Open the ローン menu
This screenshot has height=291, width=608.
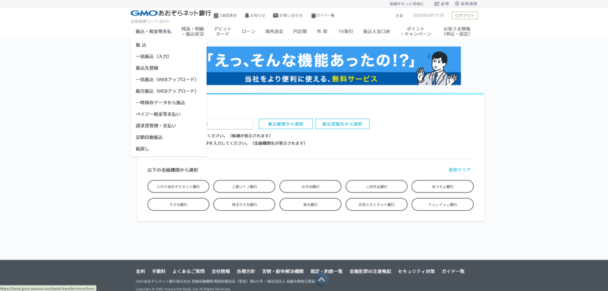(x=249, y=32)
